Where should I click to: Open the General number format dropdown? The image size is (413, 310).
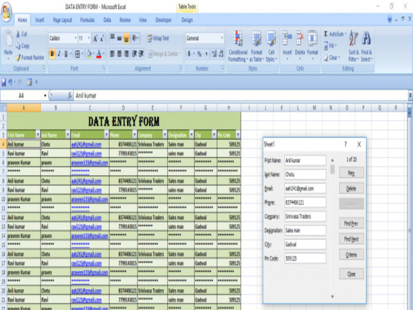click(222, 38)
